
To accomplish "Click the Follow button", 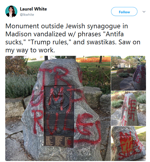I will pyautogui.click(x=124, y=12).
